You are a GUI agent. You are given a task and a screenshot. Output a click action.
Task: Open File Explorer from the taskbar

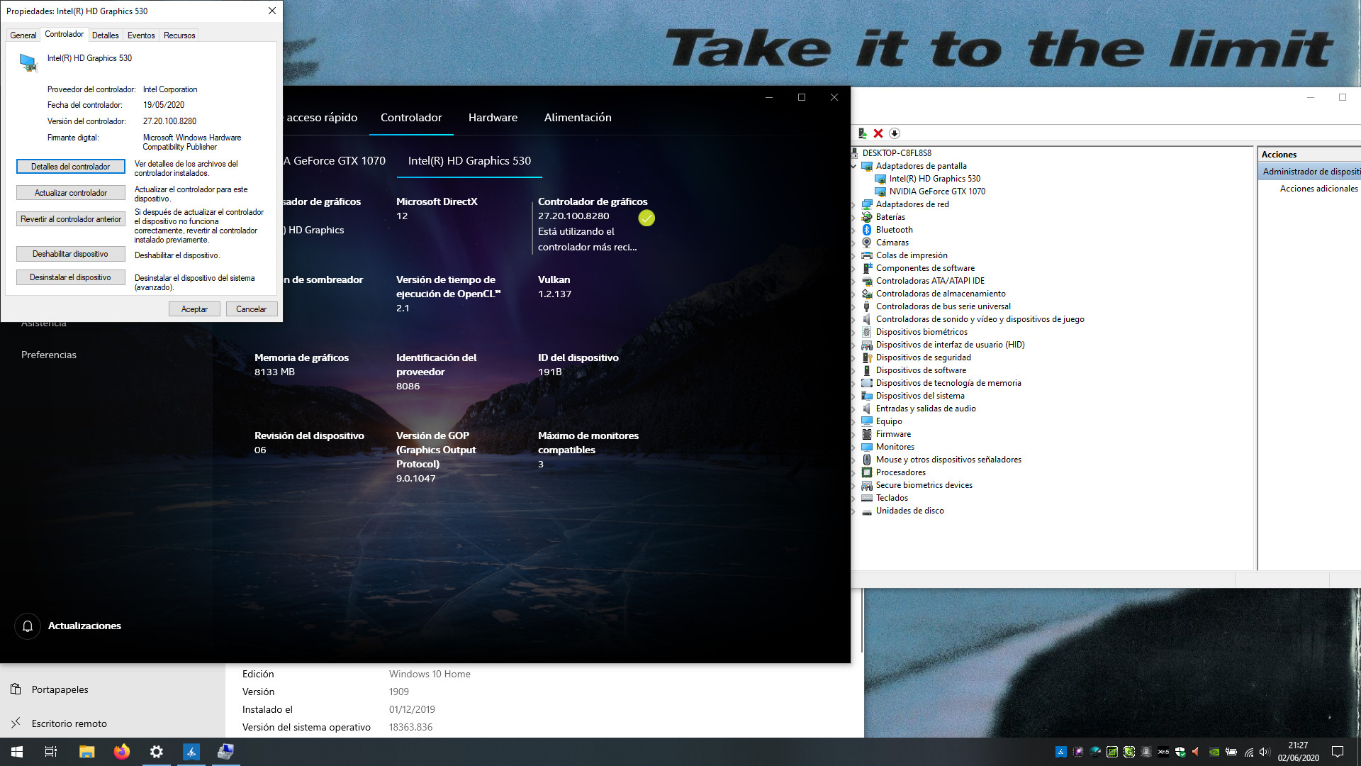pyautogui.click(x=86, y=752)
